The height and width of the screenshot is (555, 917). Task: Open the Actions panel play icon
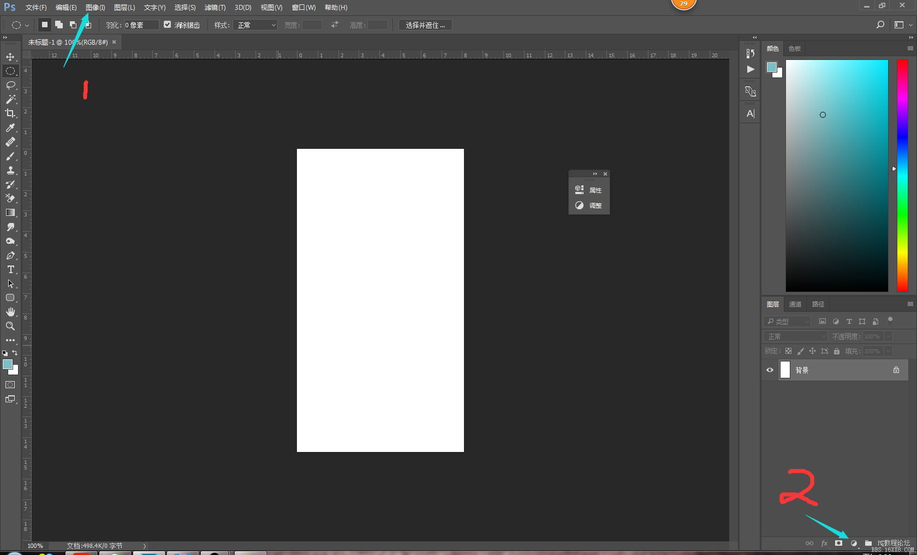pyautogui.click(x=751, y=69)
